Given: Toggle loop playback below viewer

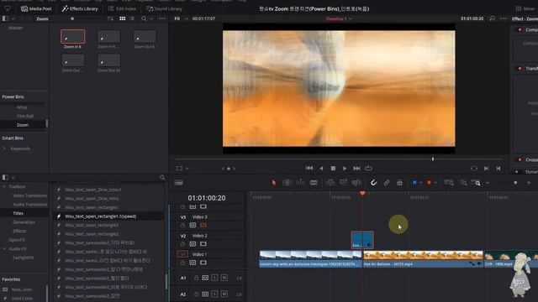Looking at the screenshot, I should [368, 168].
